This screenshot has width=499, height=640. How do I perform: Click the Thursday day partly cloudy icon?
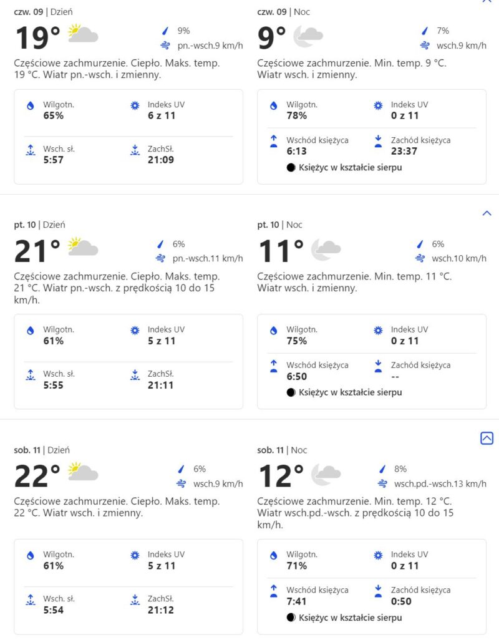pos(83,34)
